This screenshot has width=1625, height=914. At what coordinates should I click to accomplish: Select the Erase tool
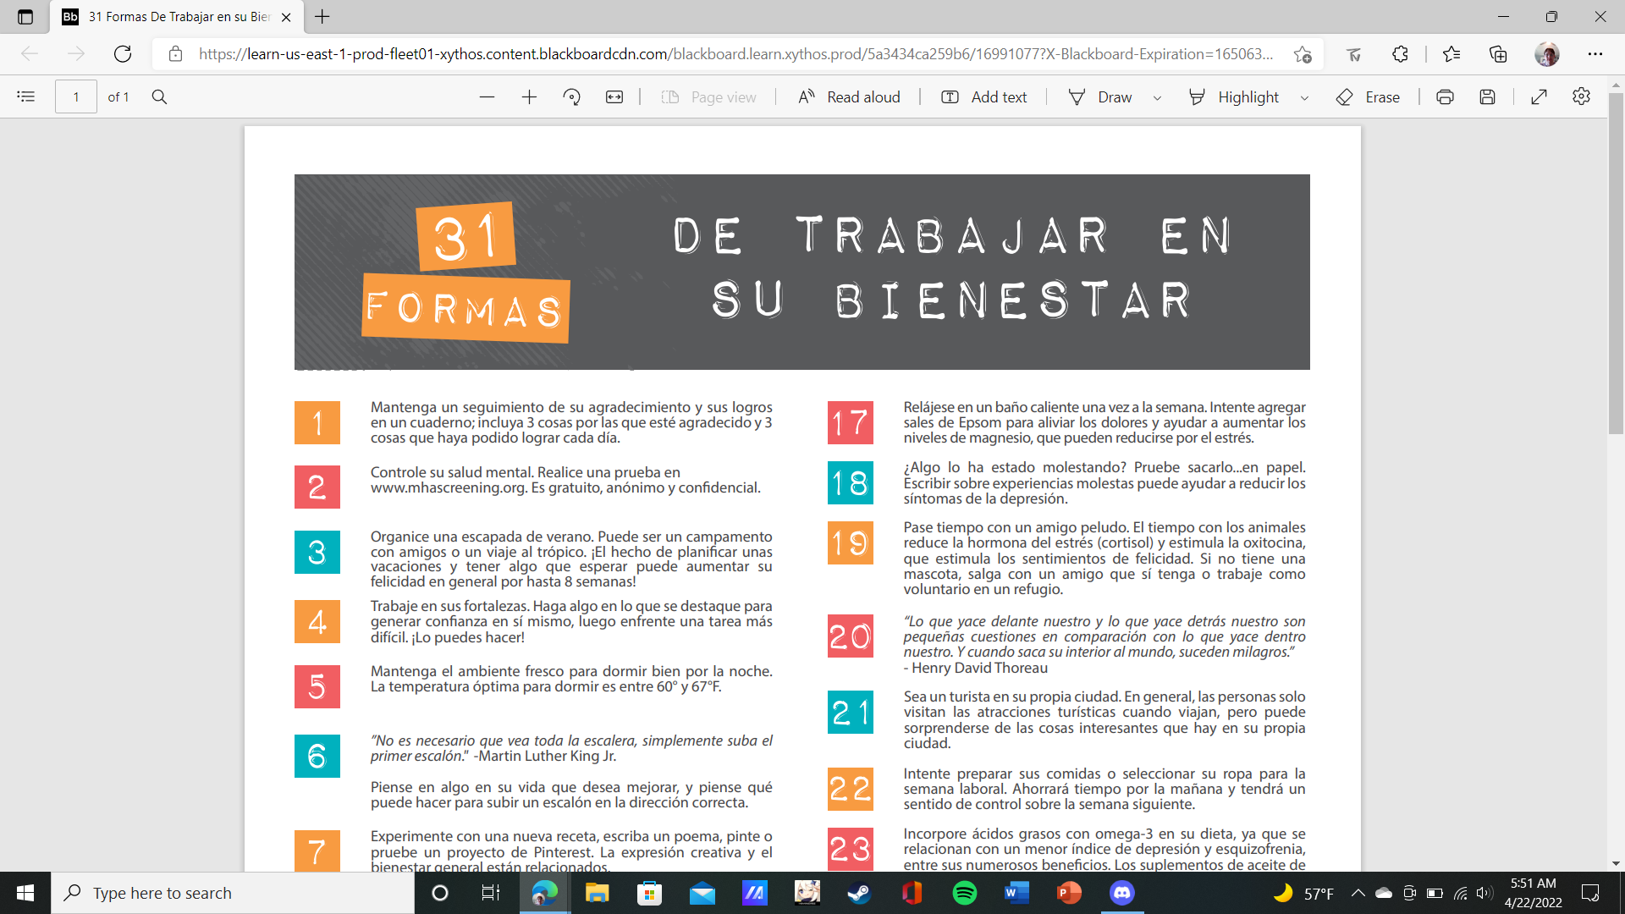[1368, 97]
